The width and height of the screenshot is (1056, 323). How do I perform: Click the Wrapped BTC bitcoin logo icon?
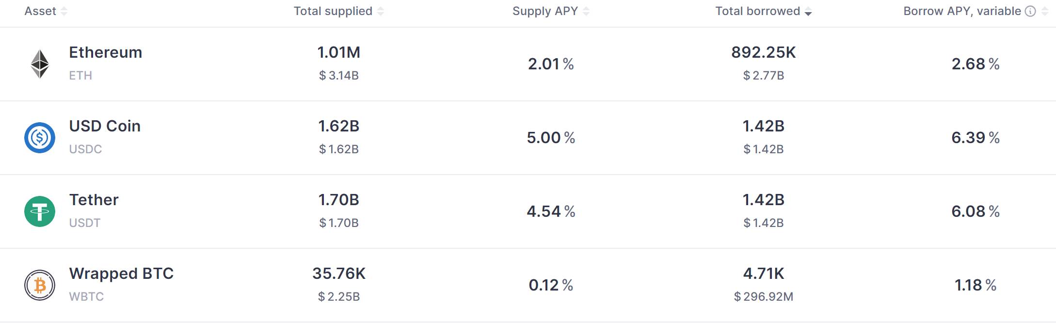[x=40, y=285]
